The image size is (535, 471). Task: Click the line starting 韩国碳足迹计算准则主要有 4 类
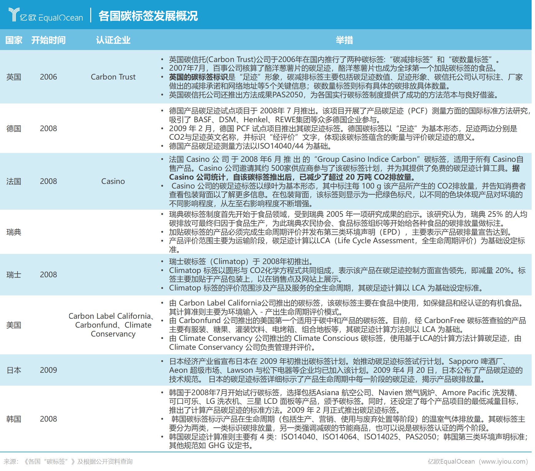(x=348, y=437)
